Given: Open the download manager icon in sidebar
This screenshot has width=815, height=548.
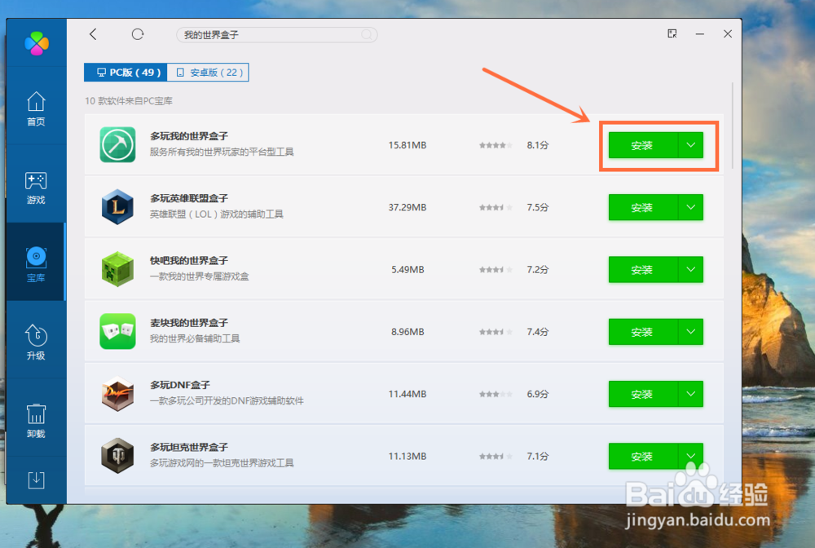Looking at the screenshot, I should (x=36, y=479).
